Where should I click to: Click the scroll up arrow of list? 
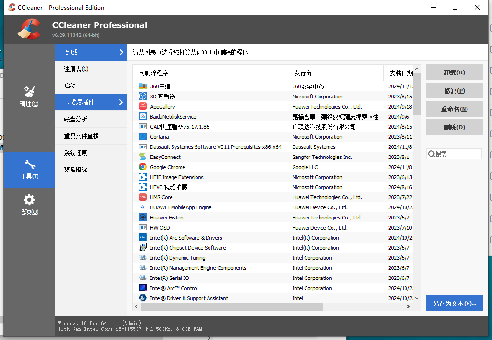[417, 69]
